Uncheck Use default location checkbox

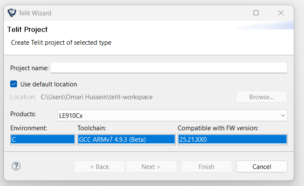click(14, 84)
